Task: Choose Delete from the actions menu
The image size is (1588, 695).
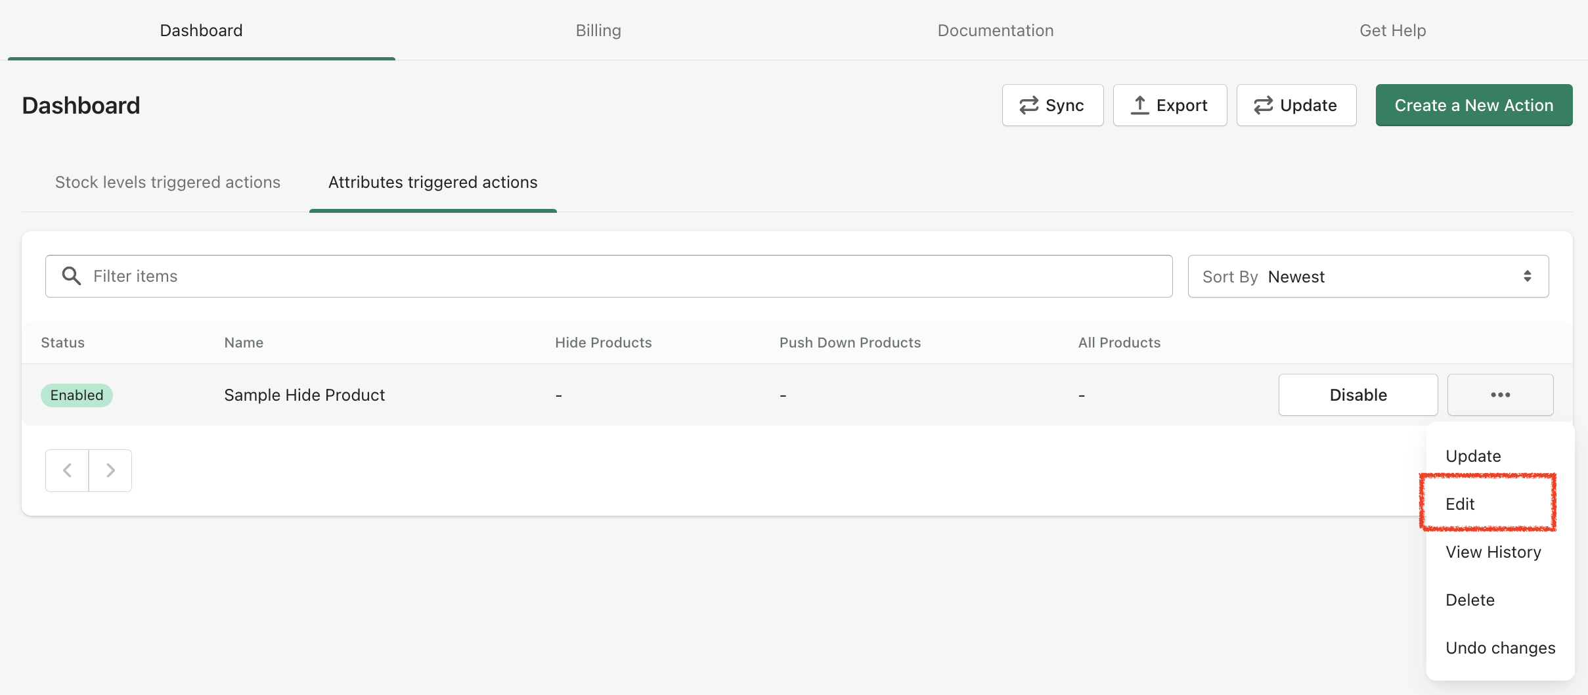Action: click(x=1470, y=600)
